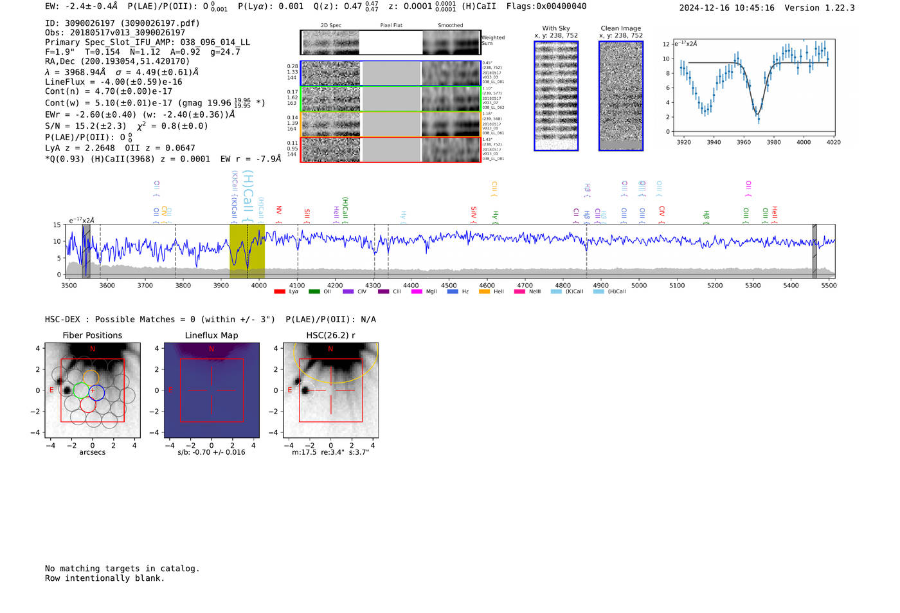
Task: Select the Obs 20180517v013_3090026197 text
Action: pyautogui.click(x=115, y=33)
